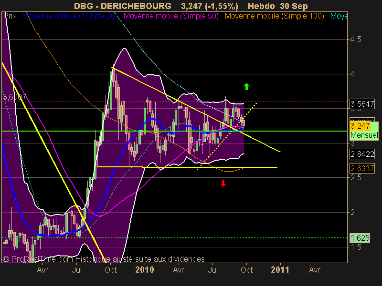Click the '1,5' price axis value
The height and width of the screenshot is (286, 382).
pyautogui.click(x=356, y=247)
